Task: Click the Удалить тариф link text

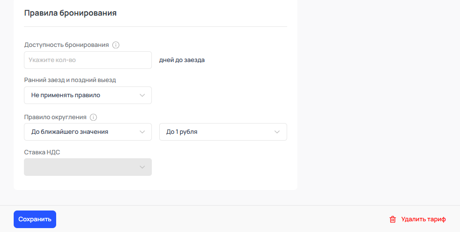Action: pos(423,219)
